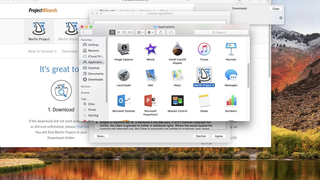Image resolution: width=320 pixels, height=180 pixels.
Task: Open iCloud Drive in sidebar
Action: click(x=93, y=56)
